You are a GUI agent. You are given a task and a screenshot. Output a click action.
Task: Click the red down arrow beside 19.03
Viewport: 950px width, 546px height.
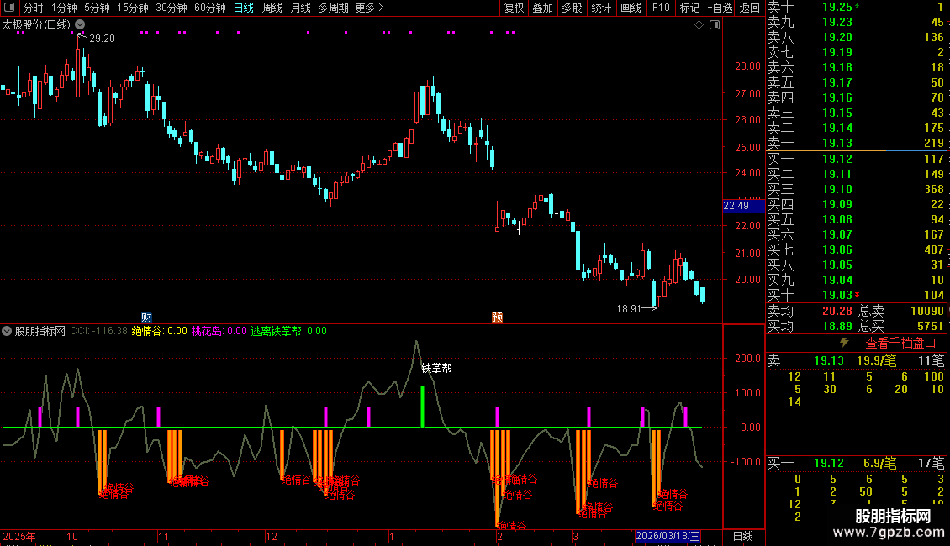click(858, 295)
